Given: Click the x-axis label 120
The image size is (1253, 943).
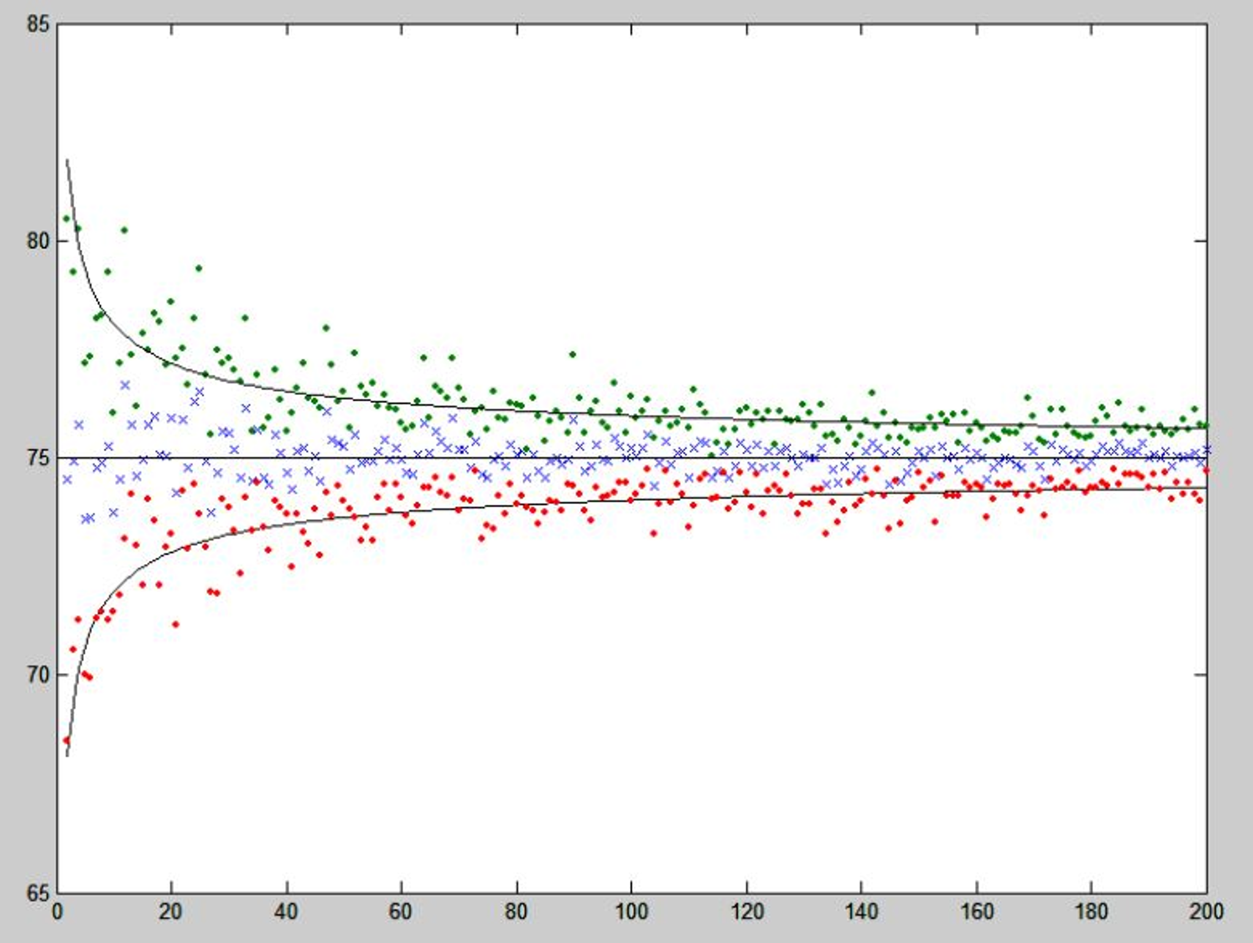Looking at the screenshot, I should (x=747, y=912).
